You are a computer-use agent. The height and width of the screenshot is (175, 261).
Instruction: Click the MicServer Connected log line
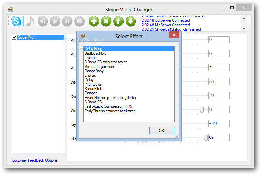(x=165, y=25)
